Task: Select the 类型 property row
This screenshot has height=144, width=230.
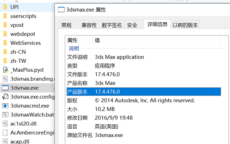Action: click(144, 66)
